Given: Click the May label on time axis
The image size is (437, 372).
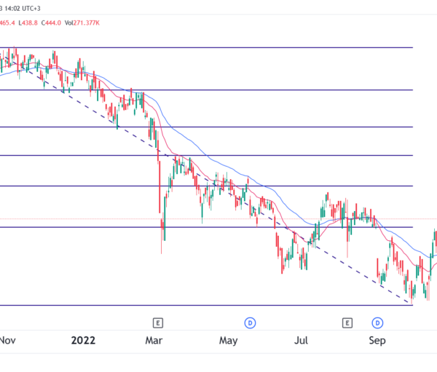Looking at the screenshot, I should click(x=229, y=340).
